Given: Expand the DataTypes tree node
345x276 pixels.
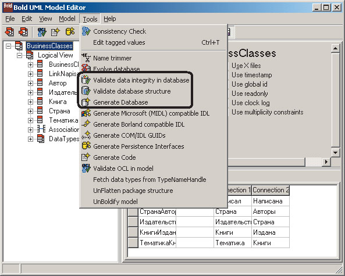Looking at the screenshot, I should 30,139.
